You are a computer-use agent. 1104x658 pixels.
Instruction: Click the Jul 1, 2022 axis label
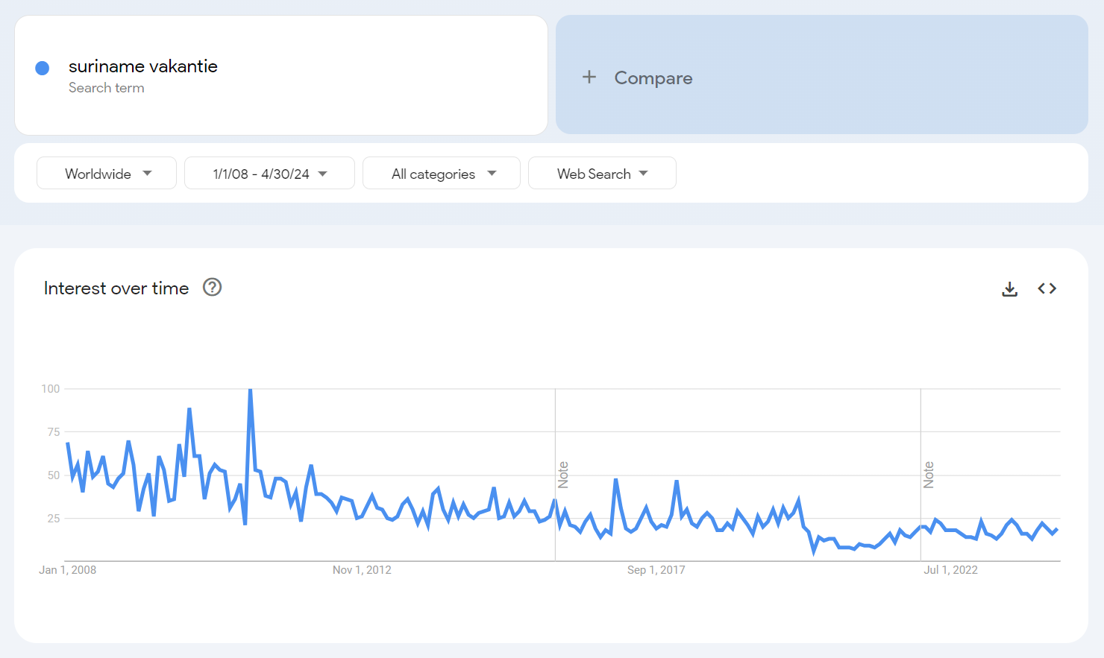(950, 570)
